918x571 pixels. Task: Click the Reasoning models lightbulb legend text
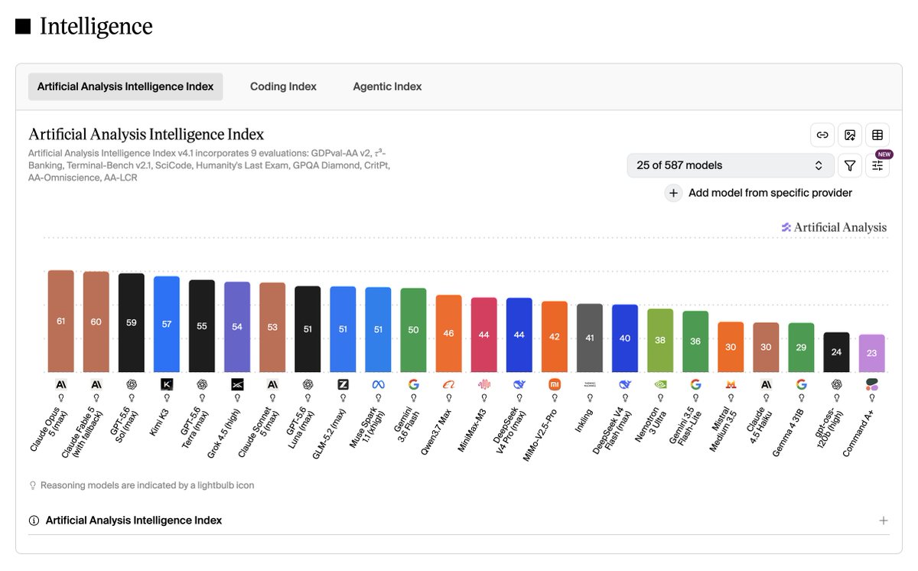148,485
